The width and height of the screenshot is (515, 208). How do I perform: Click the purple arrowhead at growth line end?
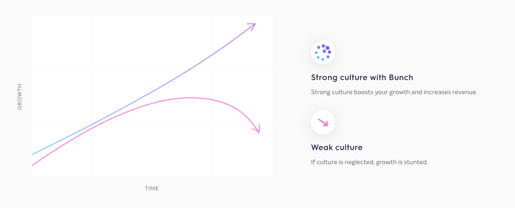pyautogui.click(x=251, y=27)
